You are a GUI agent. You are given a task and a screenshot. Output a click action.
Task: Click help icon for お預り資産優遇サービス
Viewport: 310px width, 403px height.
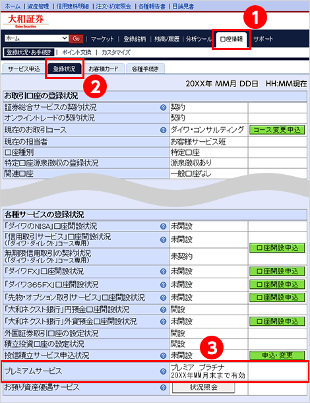pos(163,388)
